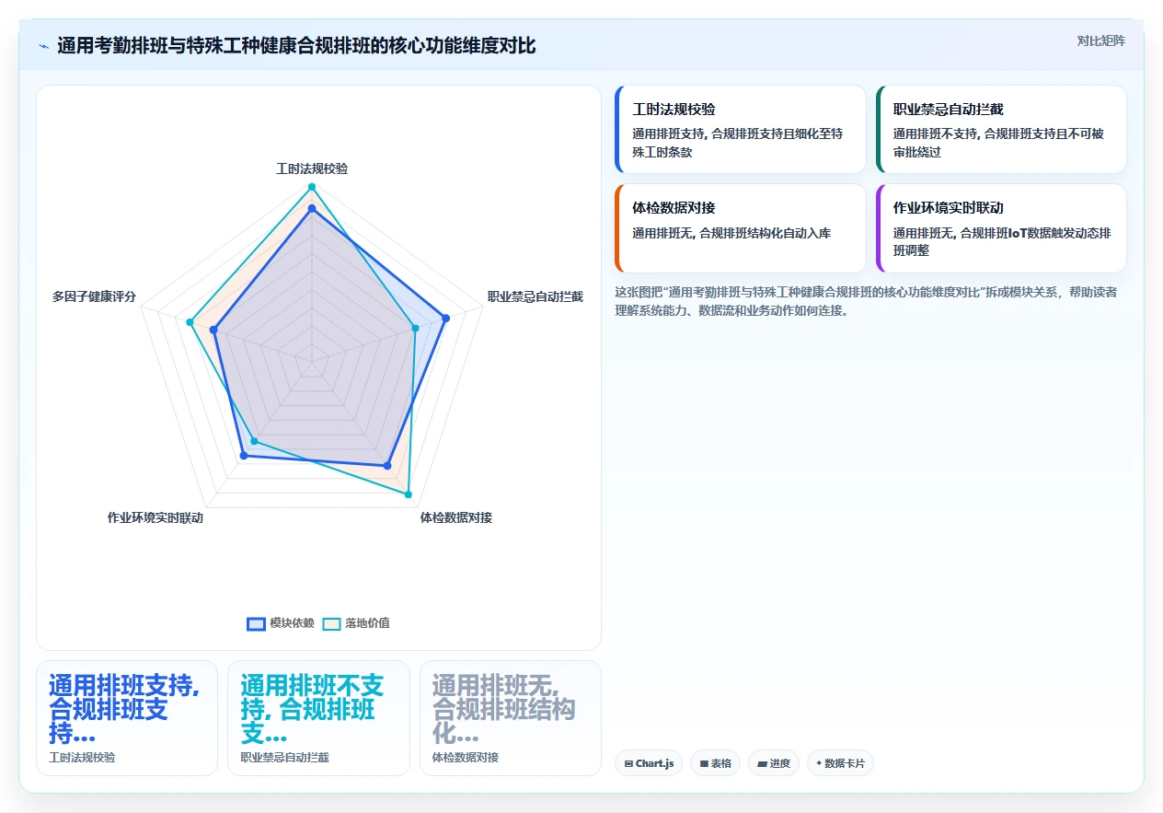The image size is (1163, 813).
Task: Open the gray 通用排班无 summary card
Action: (x=510, y=718)
